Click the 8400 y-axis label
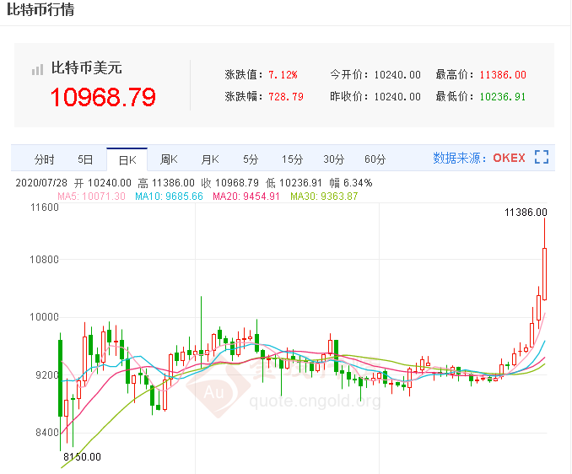This screenshot has height=474, width=572. (x=46, y=433)
